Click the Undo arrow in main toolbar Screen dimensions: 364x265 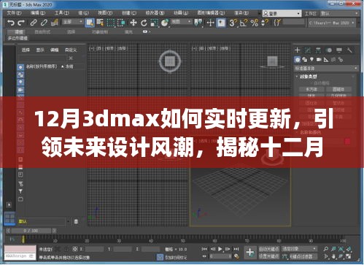(x=10, y=23)
